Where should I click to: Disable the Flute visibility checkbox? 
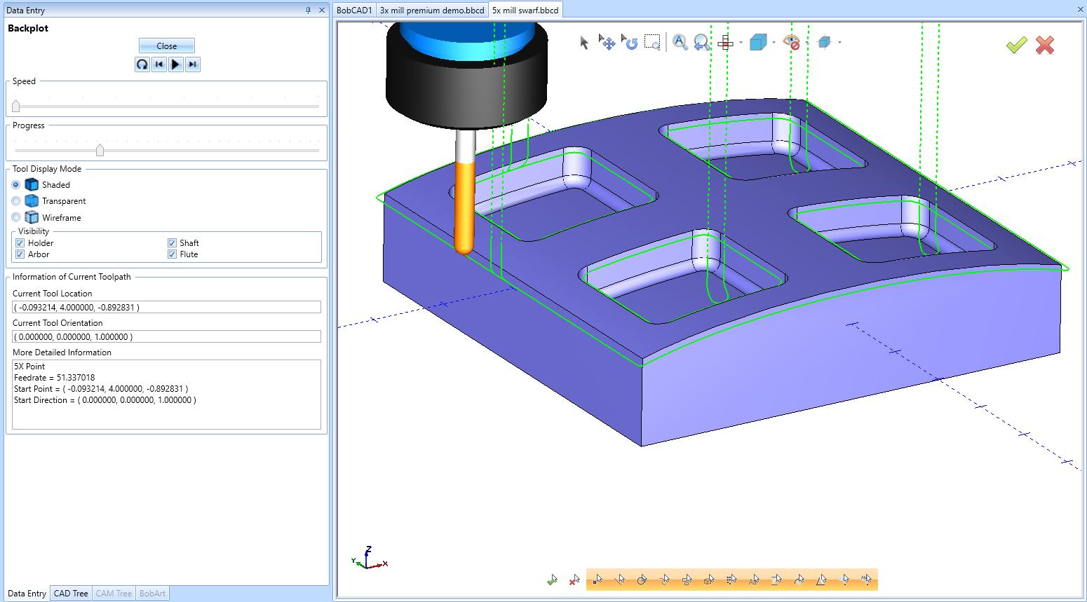click(x=172, y=254)
